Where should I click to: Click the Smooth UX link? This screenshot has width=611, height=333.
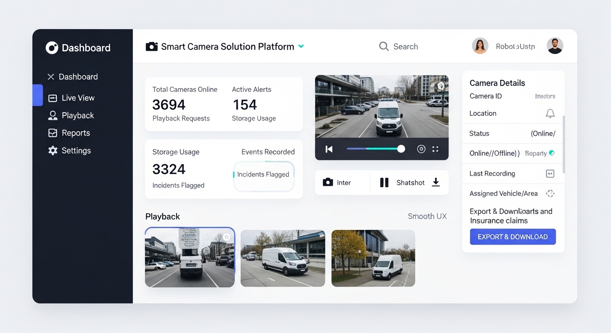pos(427,216)
